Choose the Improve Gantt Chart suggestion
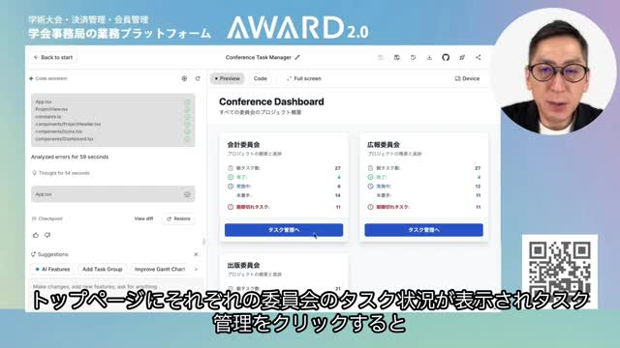Screen dimensions: 620x348 pos(160,269)
